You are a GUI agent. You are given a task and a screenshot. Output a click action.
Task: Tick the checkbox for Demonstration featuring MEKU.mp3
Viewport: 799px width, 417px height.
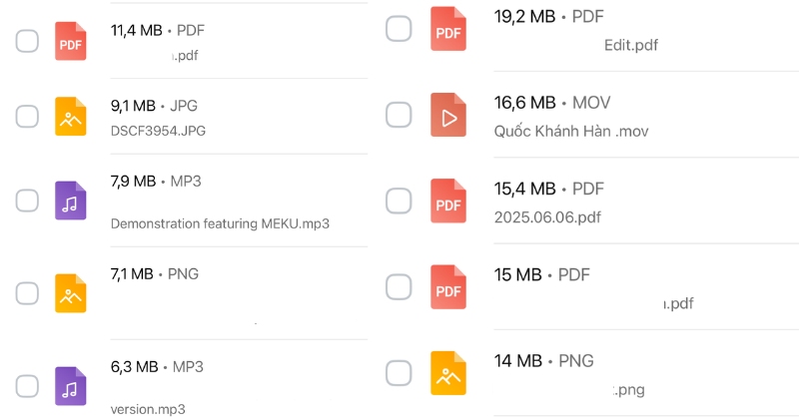click(27, 202)
